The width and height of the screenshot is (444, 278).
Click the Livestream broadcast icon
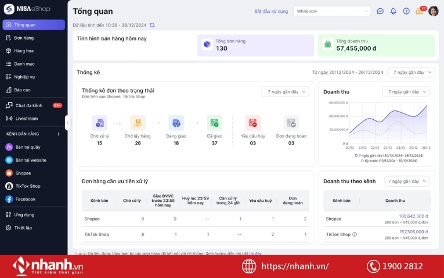[x=9, y=118]
